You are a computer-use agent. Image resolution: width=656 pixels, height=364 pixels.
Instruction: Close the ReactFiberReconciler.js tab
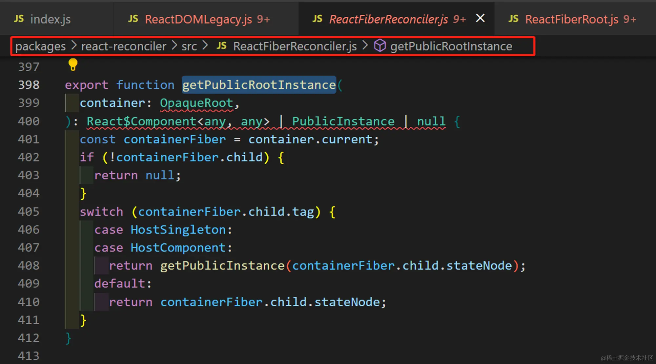pos(480,18)
